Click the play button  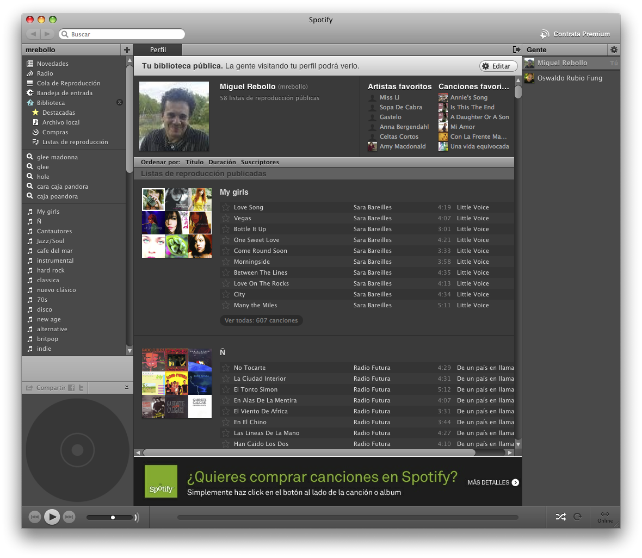(52, 517)
